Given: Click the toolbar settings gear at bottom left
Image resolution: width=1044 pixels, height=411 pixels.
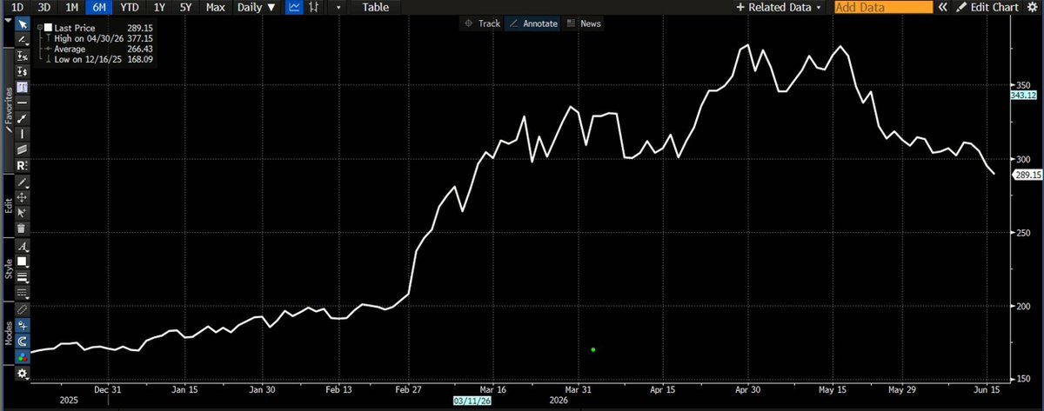Looking at the screenshot, I should (x=23, y=374).
